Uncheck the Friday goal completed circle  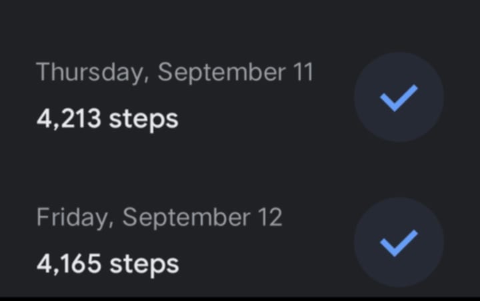(399, 242)
